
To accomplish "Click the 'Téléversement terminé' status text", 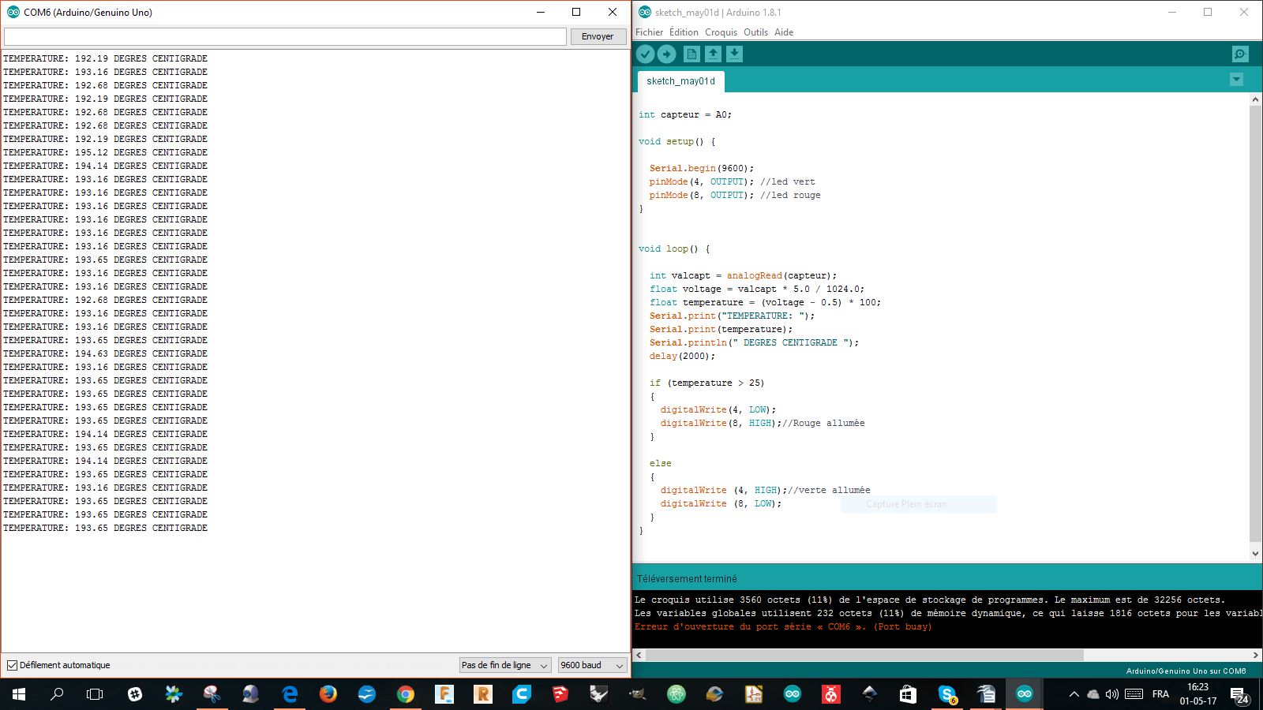I will 687,578.
